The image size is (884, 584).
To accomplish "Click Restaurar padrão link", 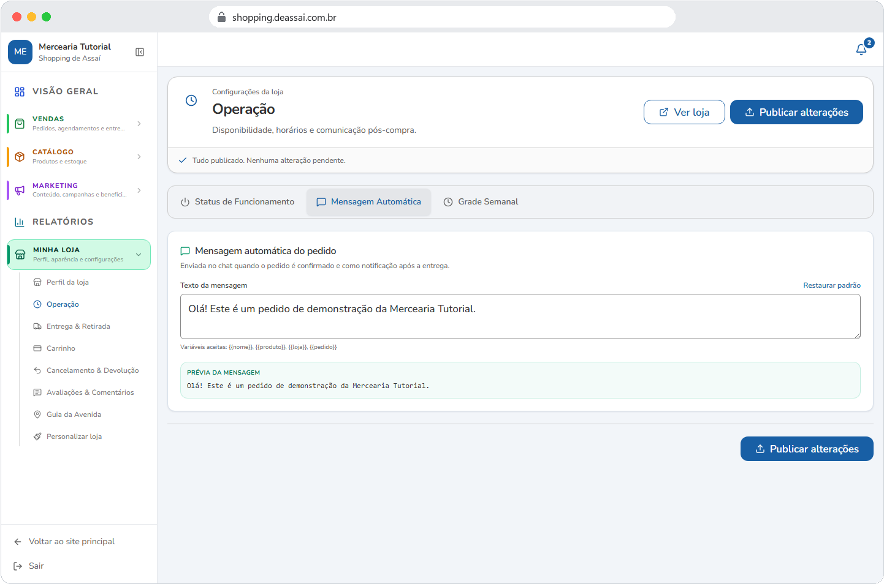I will pos(832,285).
